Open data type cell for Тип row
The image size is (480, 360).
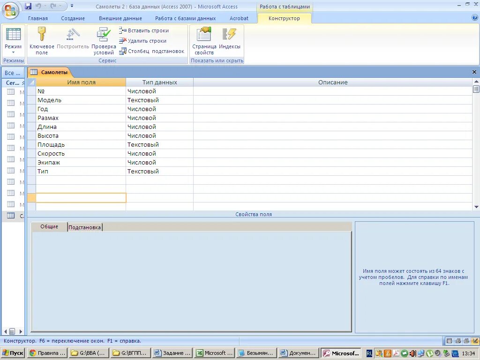[159, 171]
